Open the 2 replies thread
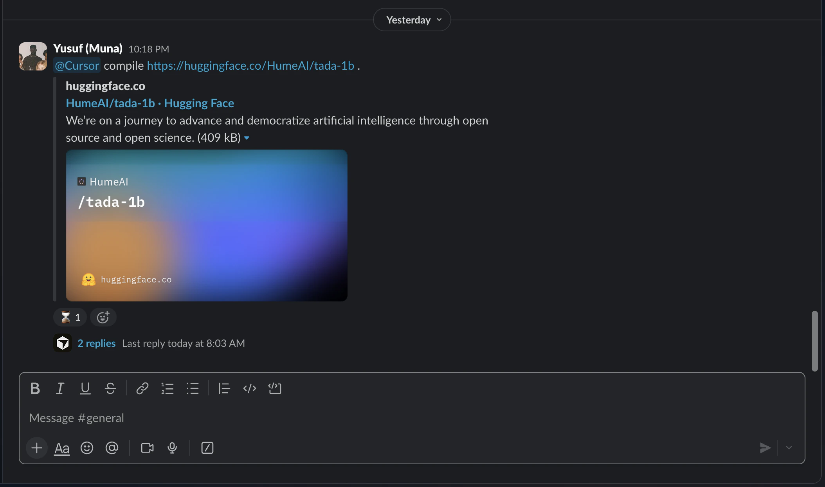The image size is (825, 487). 96,343
